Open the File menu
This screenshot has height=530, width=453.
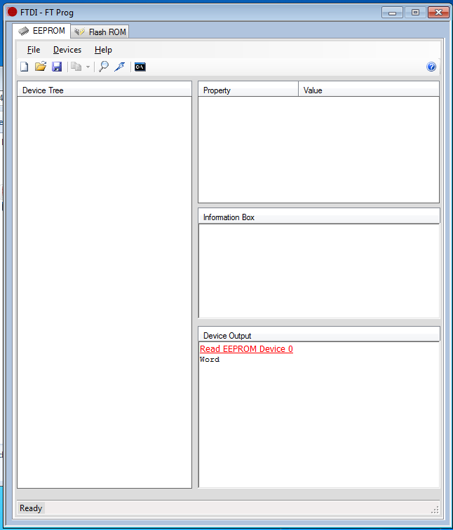click(x=34, y=50)
